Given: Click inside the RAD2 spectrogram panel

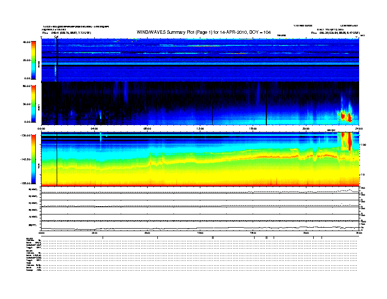Looking at the screenshot, I should click(200, 60).
